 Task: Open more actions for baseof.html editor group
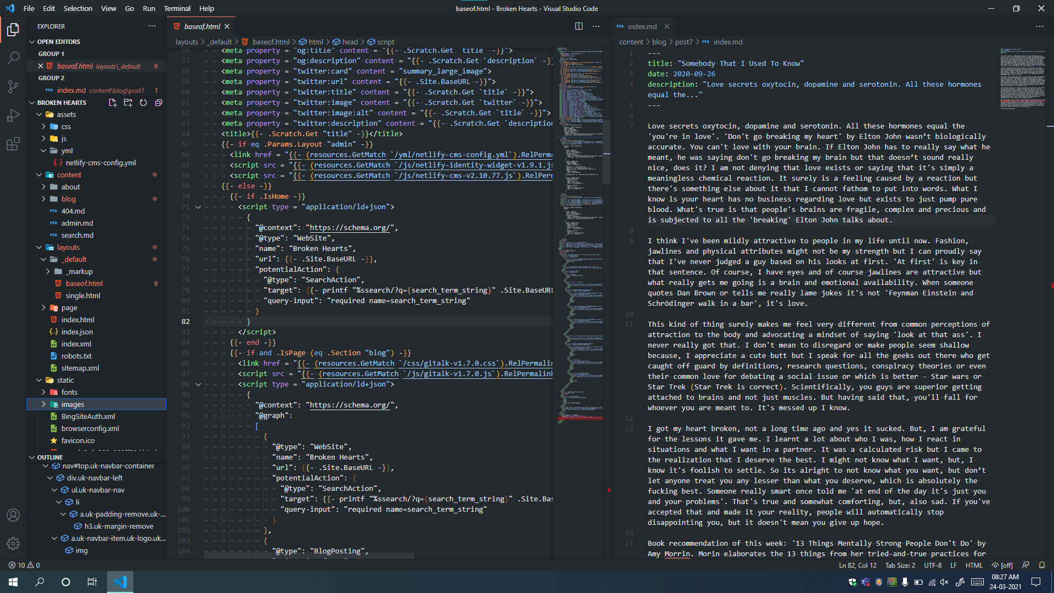coord(596,26)
